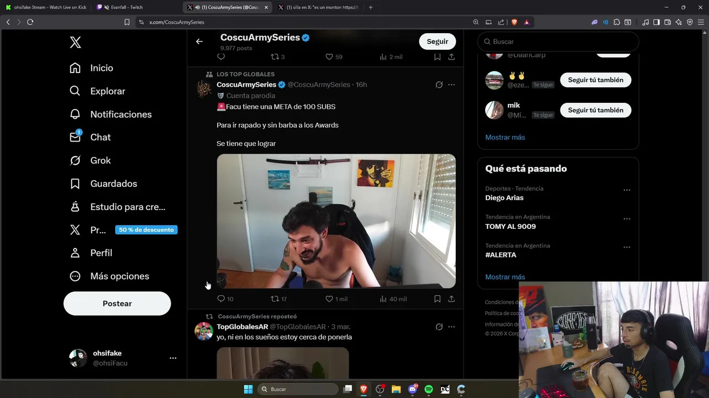Open more options for Diego Arias trend
This screenshot has height=398, width=709.
point(626,190)
